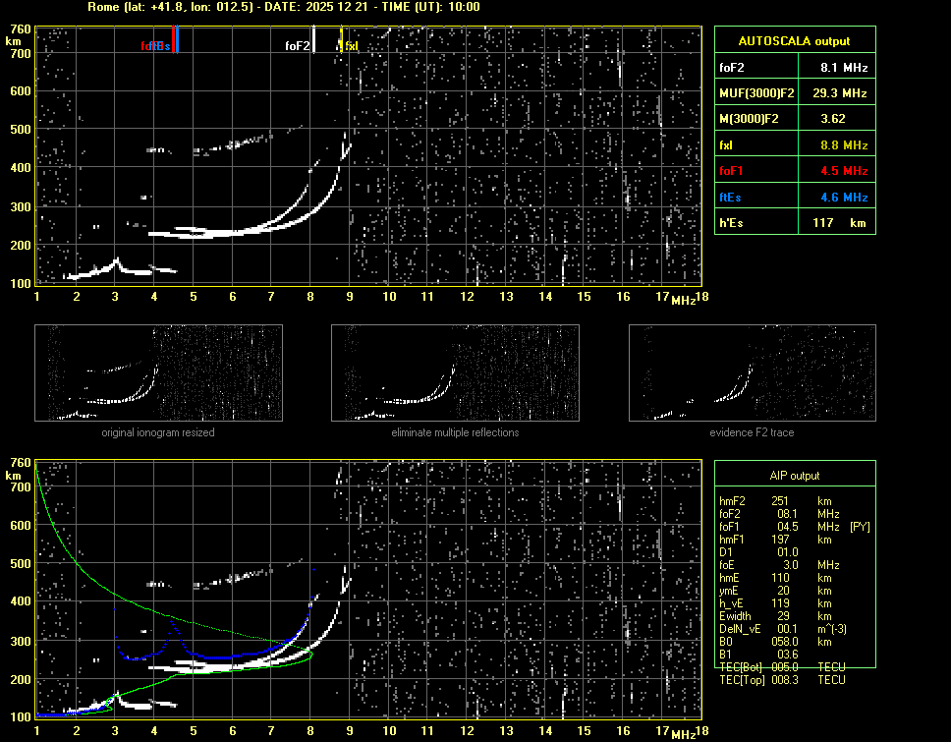Click the yellow fxI 8.8 MHz value
This screenshot has width=951, height=742.
tap(844, 145)
